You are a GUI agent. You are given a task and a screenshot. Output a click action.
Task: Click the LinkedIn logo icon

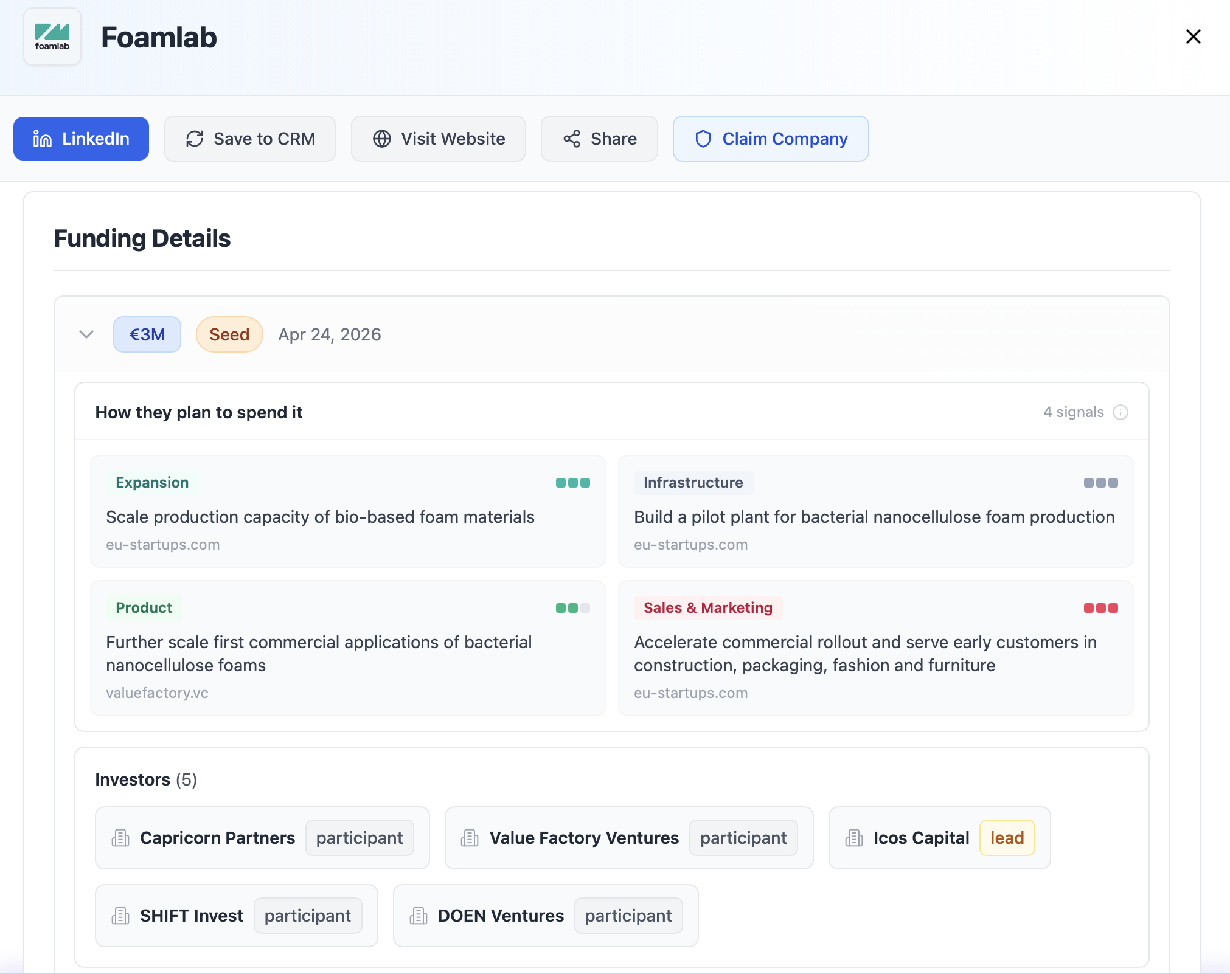click(42, 139)
